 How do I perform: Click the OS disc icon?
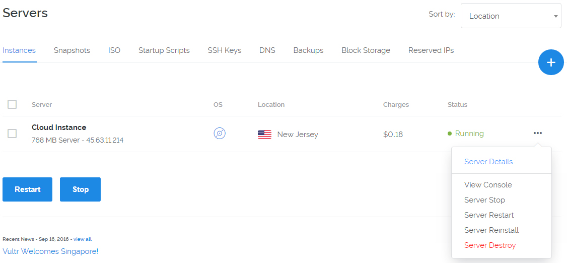coord(220,134)
